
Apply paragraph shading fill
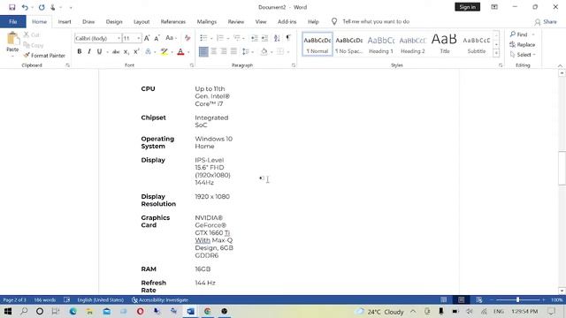click(264, 52)
